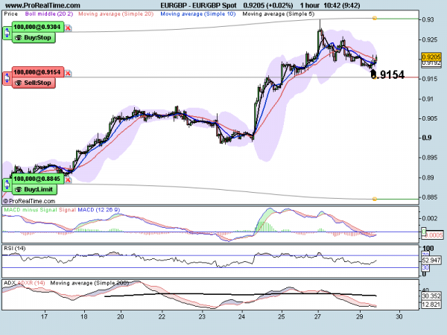Open Moving average (Simple 20) settings

115,13
